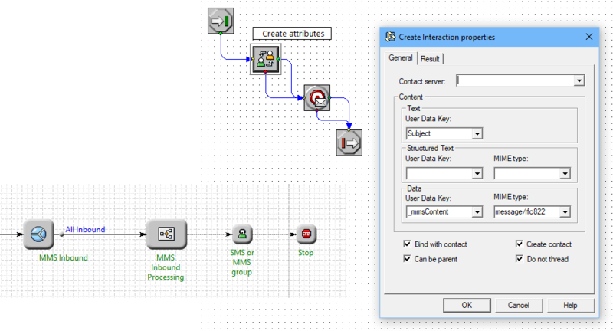
Task: Select the Stop sign icon
Action: click(x=306, y=234)
